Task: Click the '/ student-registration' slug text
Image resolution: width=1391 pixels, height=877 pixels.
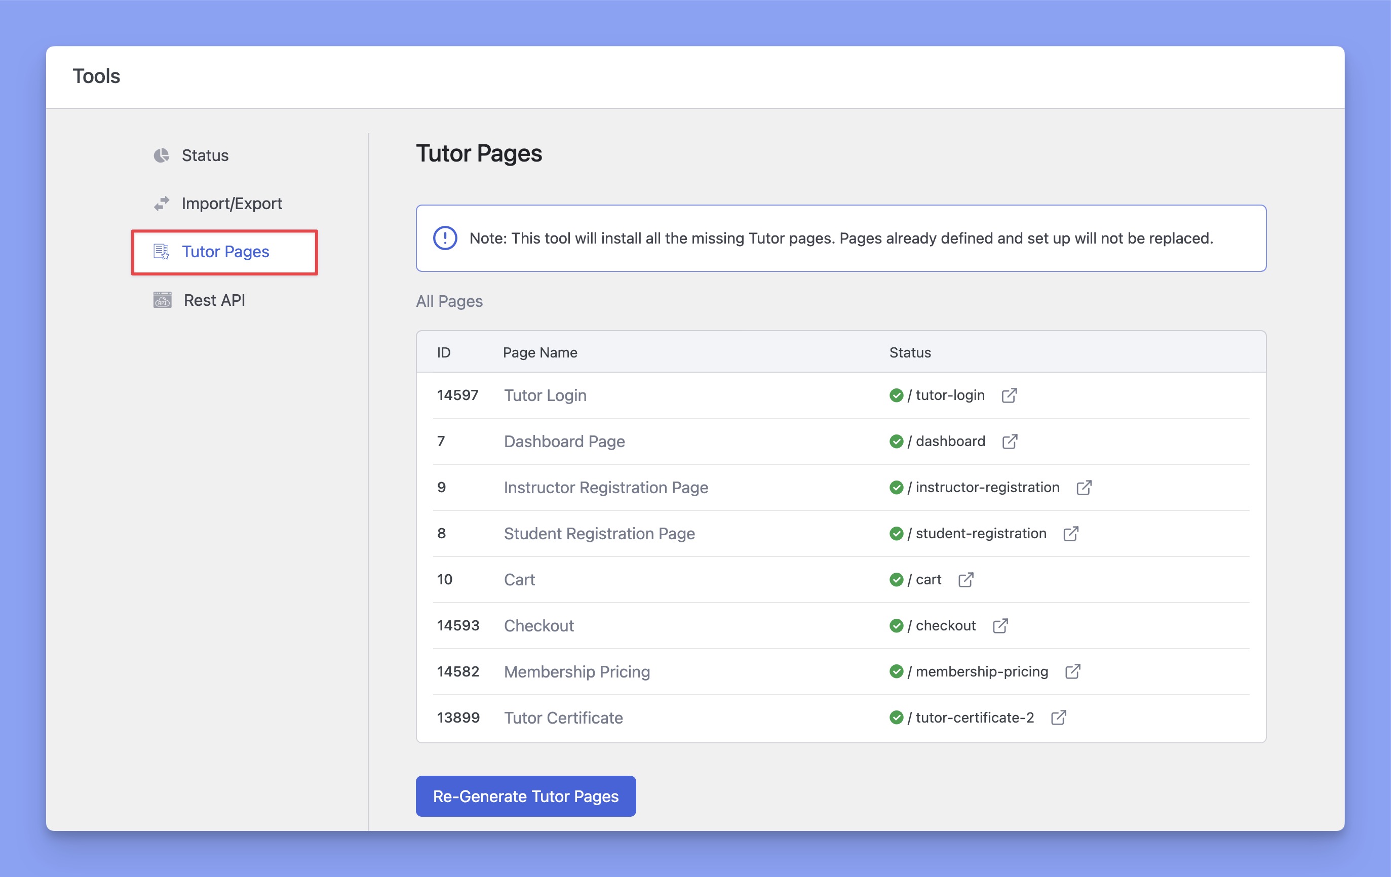Action: [x=977, y=534]
